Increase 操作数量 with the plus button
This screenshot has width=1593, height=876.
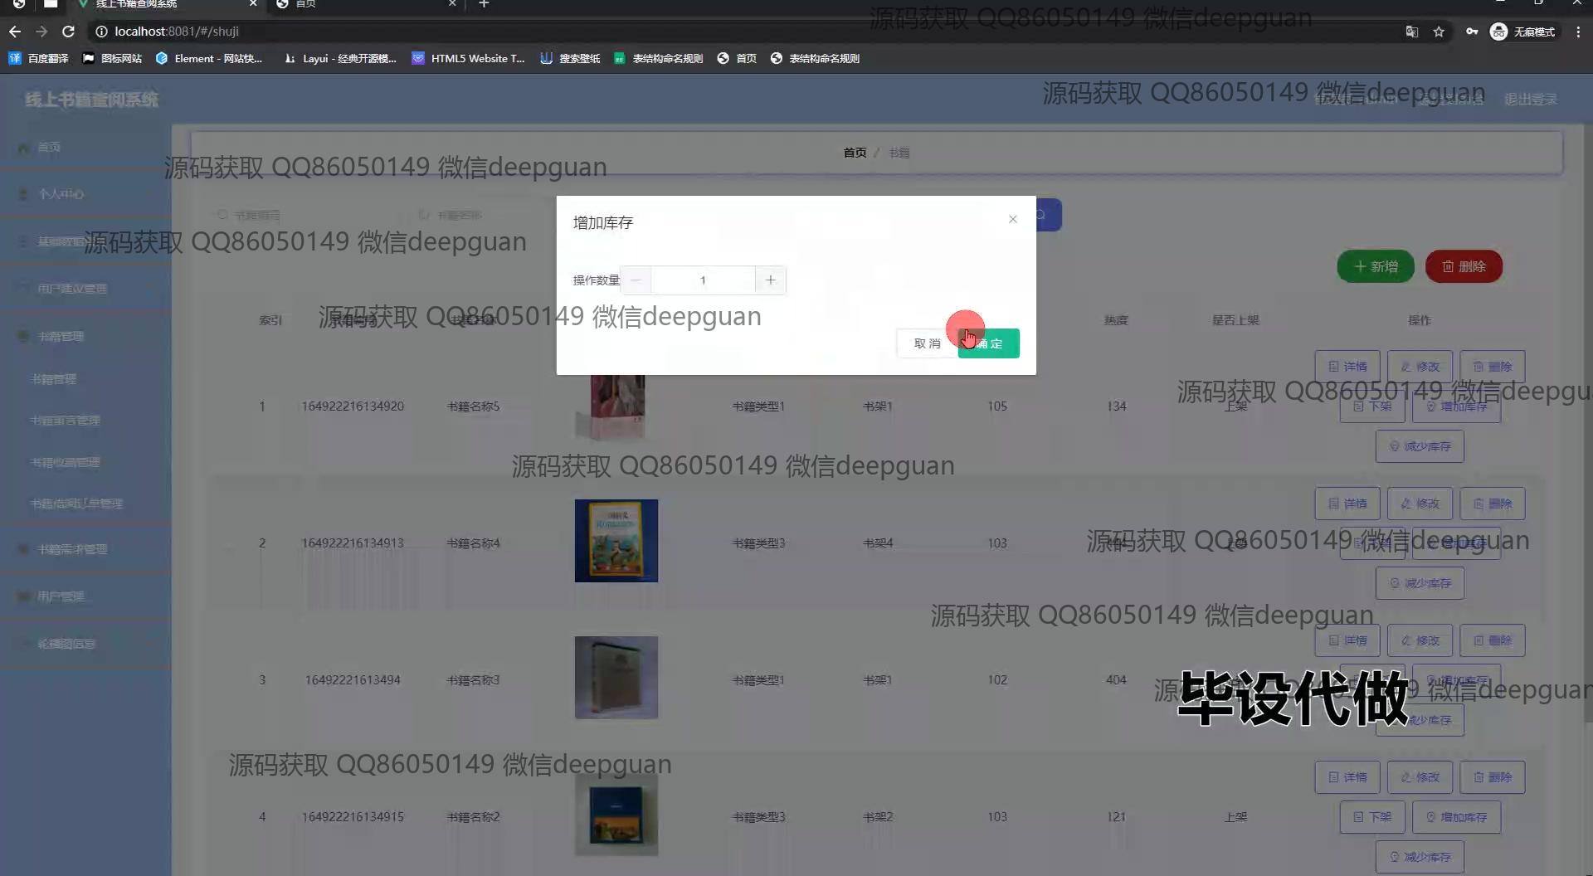point(770,280)
